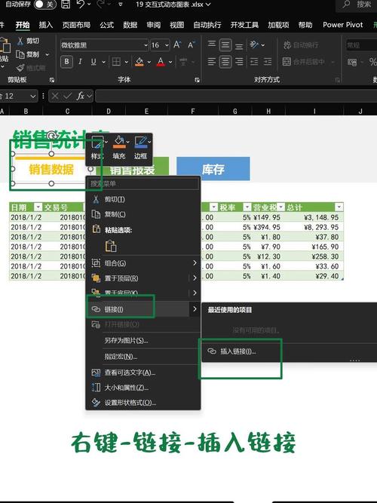Open the font color dropdown arrow
Screen dimensions: 377x503
coord(170,62)
